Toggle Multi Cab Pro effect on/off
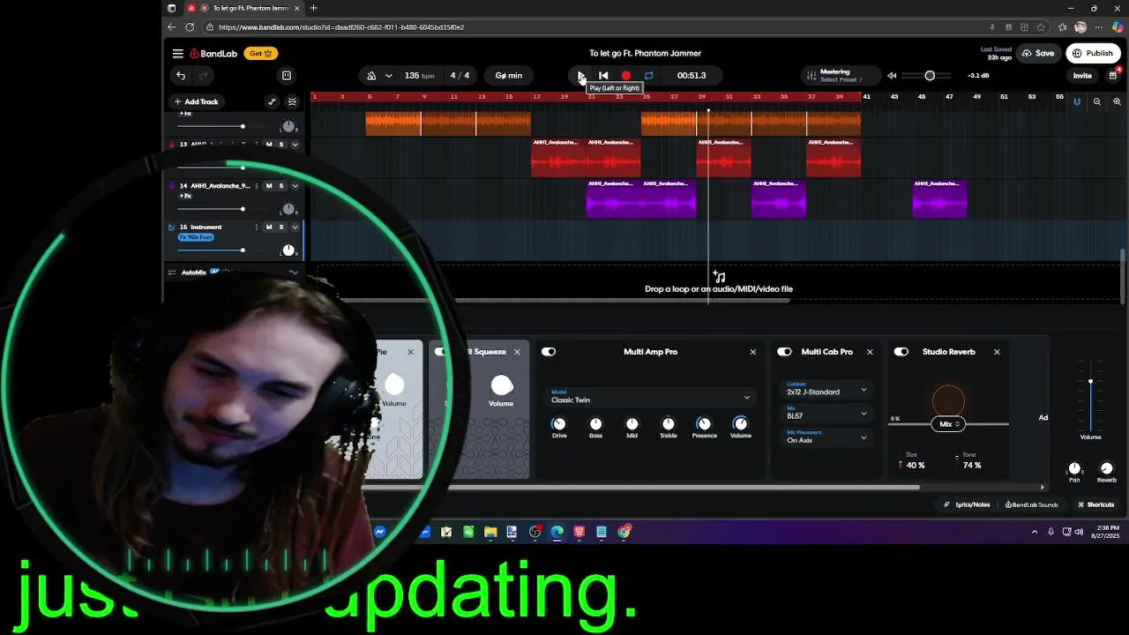Screen dimensions: 1129x635 (784, 352)
